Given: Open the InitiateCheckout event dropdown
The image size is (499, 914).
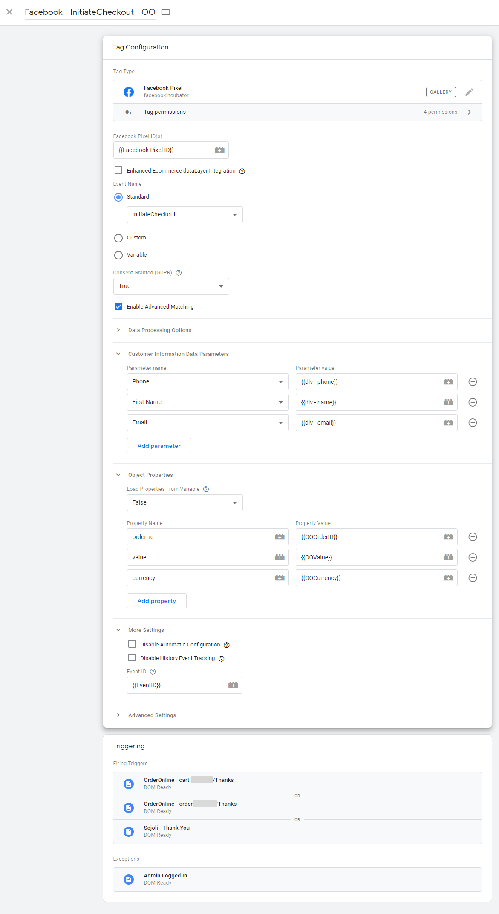Looking at the screenshot, I should tap(185, 215).
